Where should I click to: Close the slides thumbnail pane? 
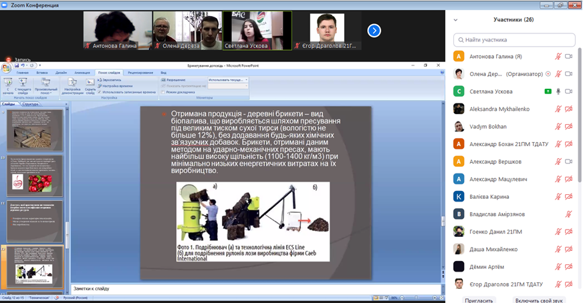pos(67,104)
